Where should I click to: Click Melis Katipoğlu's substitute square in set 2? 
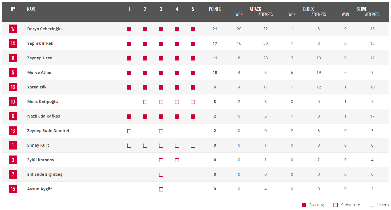click(145, 102)
